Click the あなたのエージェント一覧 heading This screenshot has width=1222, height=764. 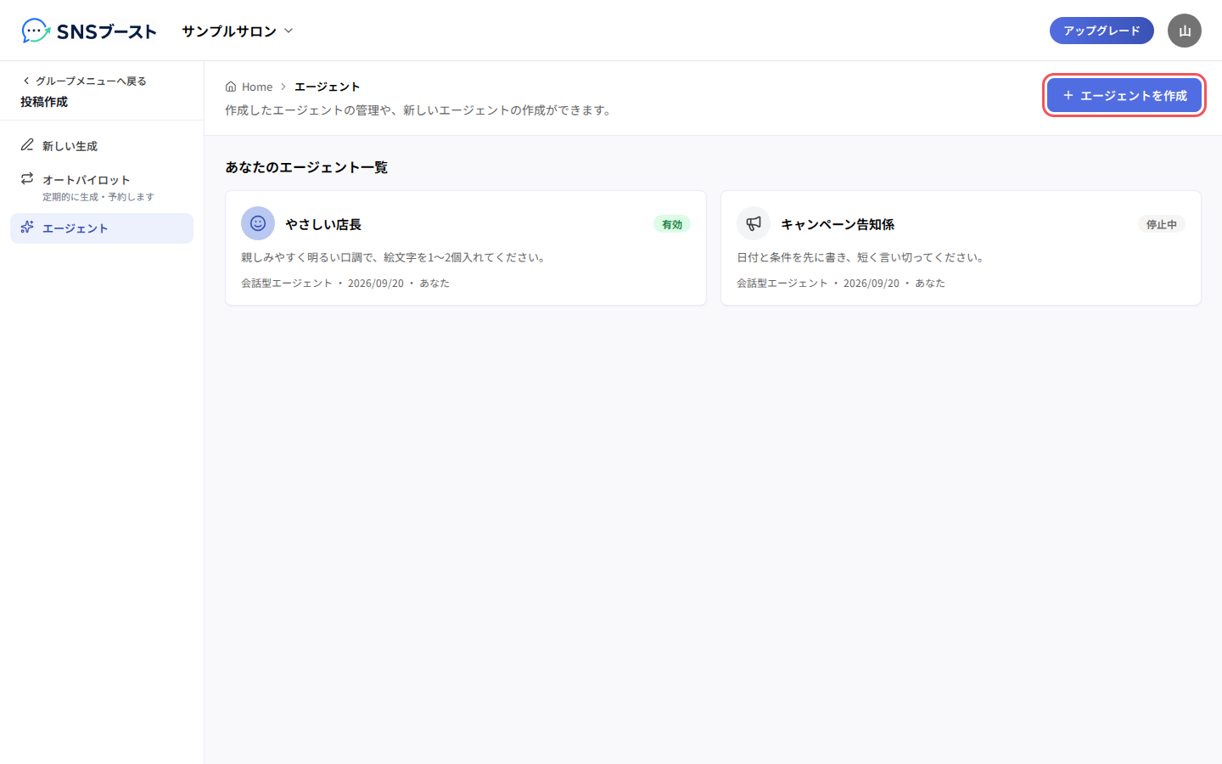[306, 167]
